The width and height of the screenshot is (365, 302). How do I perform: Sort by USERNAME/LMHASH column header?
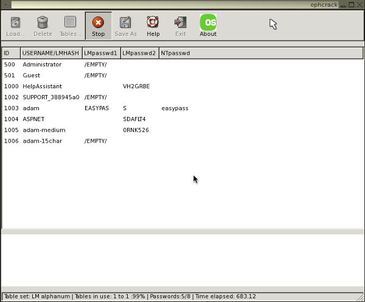pyautogui.click(x=51, y=53)
